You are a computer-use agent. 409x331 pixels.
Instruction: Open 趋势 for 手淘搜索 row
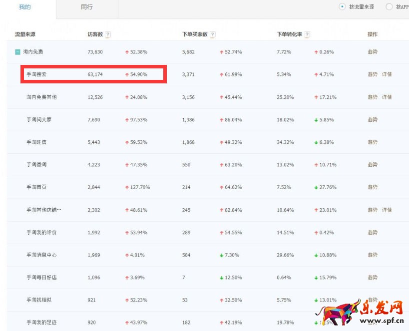pos(373,74)
